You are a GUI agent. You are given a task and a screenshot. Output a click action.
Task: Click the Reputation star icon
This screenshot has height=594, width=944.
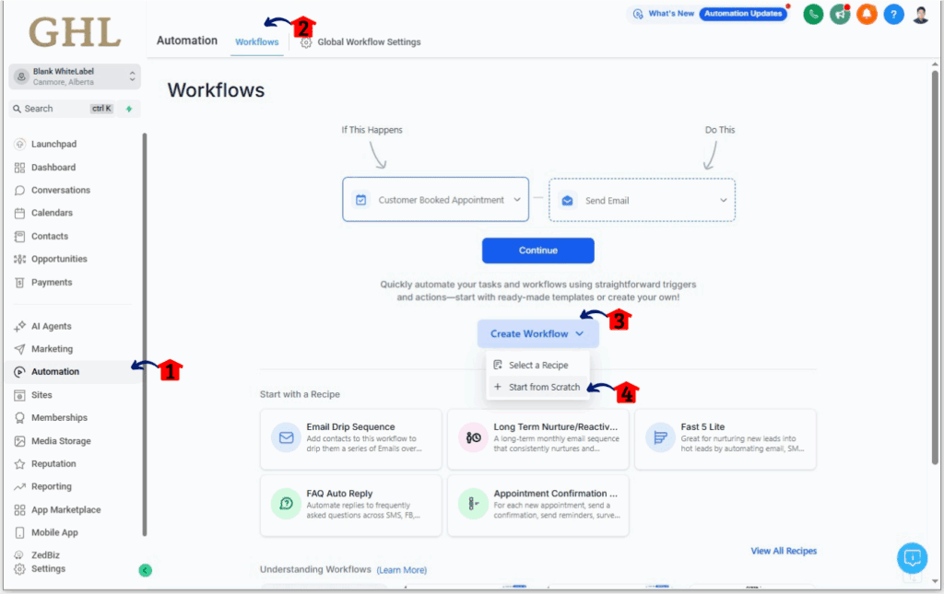coord(20,463)
